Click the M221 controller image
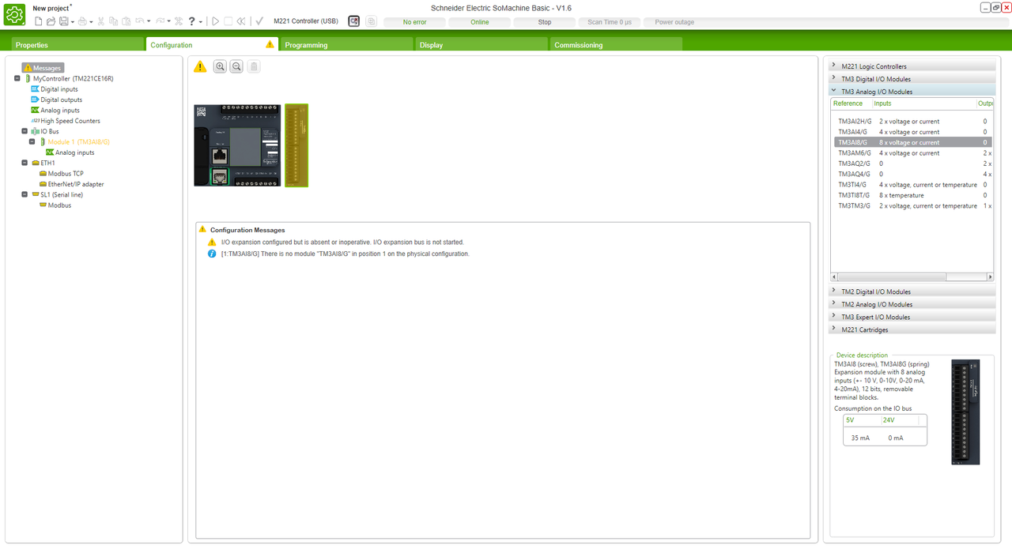Screen dimensions: 1012x549 pos(238,145)
